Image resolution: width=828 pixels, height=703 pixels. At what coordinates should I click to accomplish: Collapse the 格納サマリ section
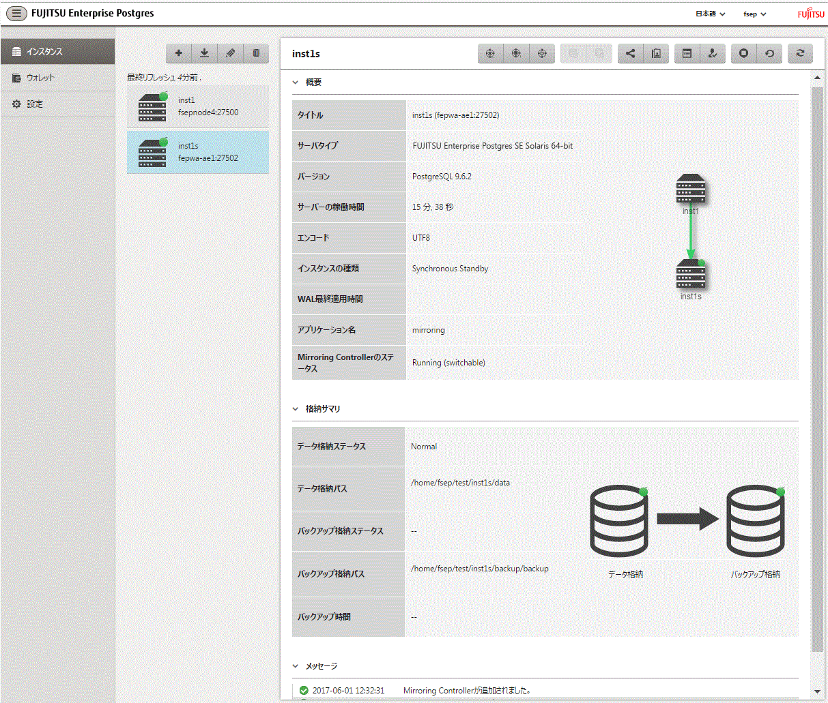point(296,409)
